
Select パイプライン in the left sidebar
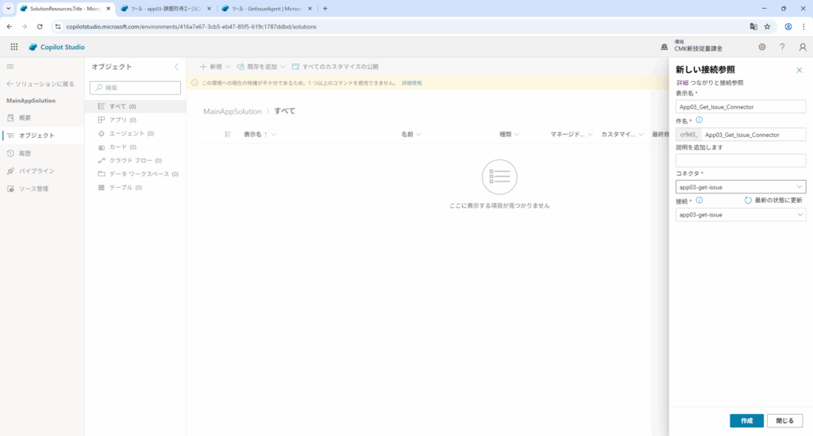37,170
